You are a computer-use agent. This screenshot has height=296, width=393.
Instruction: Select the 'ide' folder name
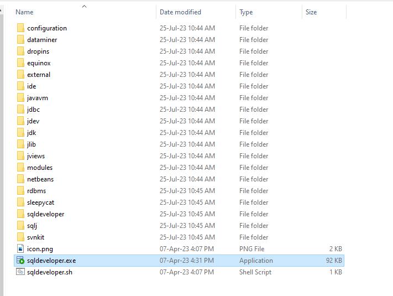tap(32, 86)
